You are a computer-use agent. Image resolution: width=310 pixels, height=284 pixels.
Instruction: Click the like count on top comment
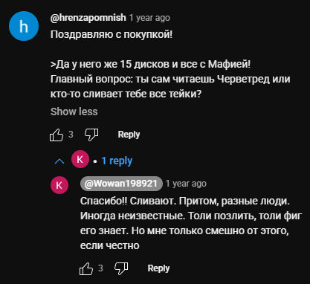(71, 135)
